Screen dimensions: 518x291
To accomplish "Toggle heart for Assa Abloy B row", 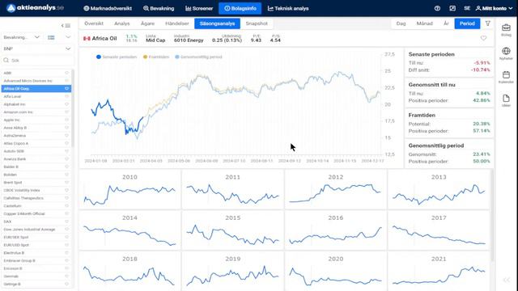I will point(66,128).
